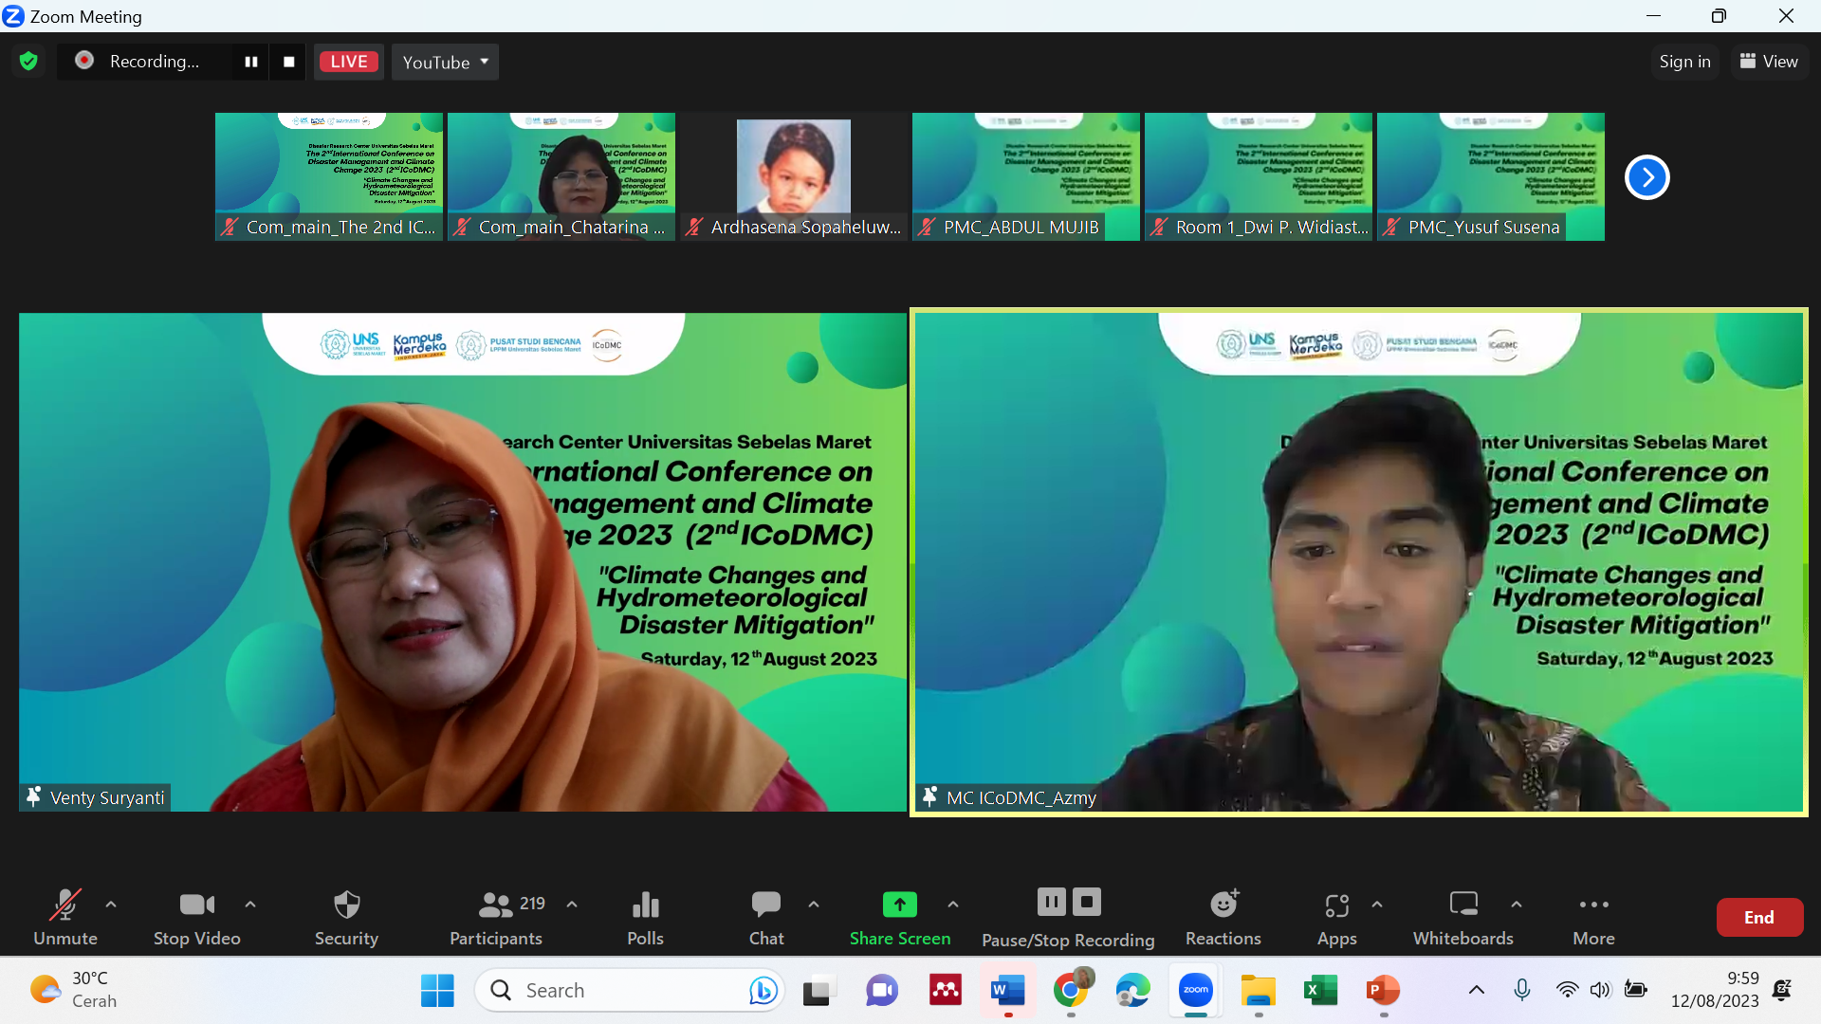Pause the recording in top bar
1821x1024 pixels.
coord(251,62)
